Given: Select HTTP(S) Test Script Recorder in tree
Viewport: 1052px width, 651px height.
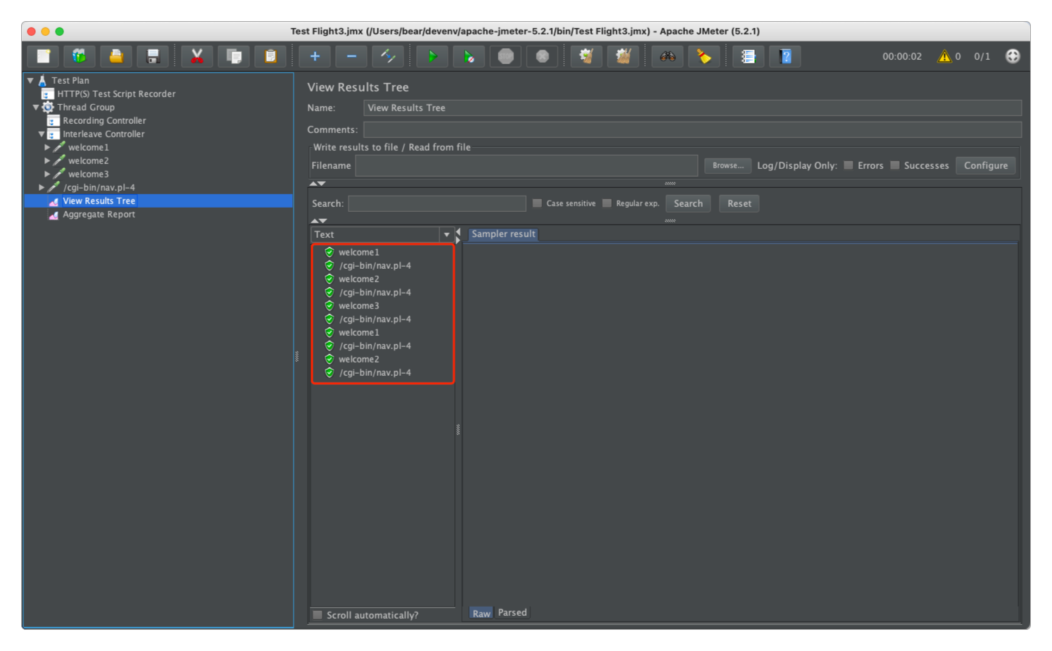Looking at the screenshot, I should click(x=116, y=94).
